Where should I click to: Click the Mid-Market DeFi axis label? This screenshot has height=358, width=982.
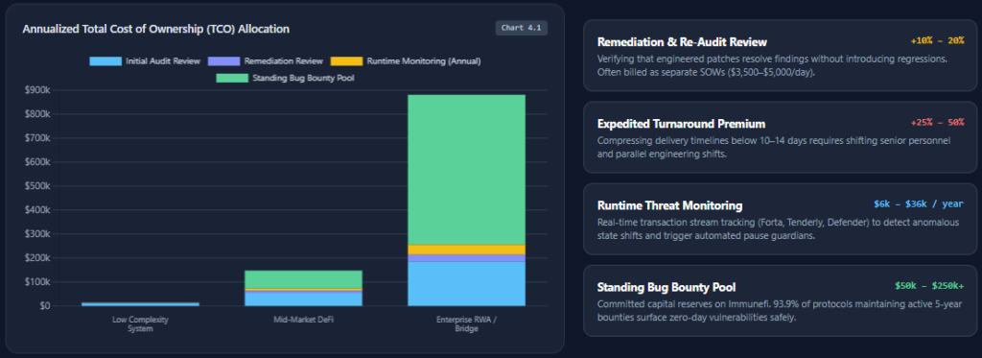tap(303, 320)
